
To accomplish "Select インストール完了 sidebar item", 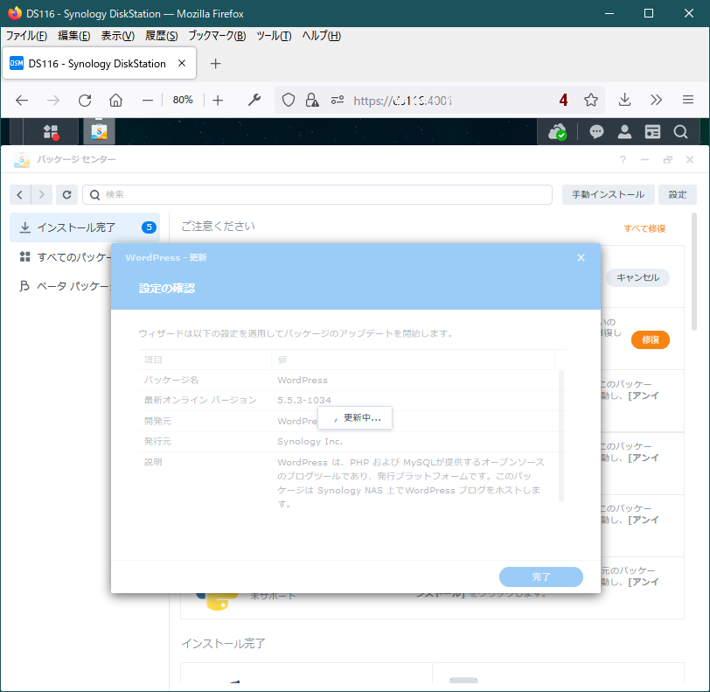I will pyautogui.click(x=85, y=227).
